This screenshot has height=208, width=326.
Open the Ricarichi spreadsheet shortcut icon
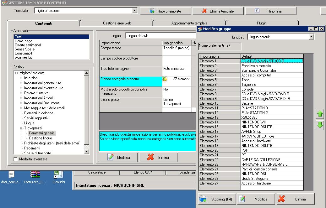point(58,174)
